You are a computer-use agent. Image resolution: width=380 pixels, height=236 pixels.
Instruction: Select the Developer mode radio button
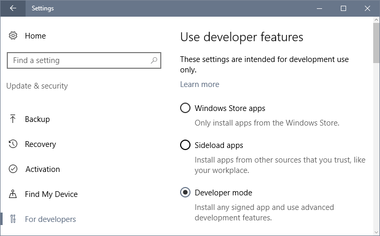pos(185,192)
